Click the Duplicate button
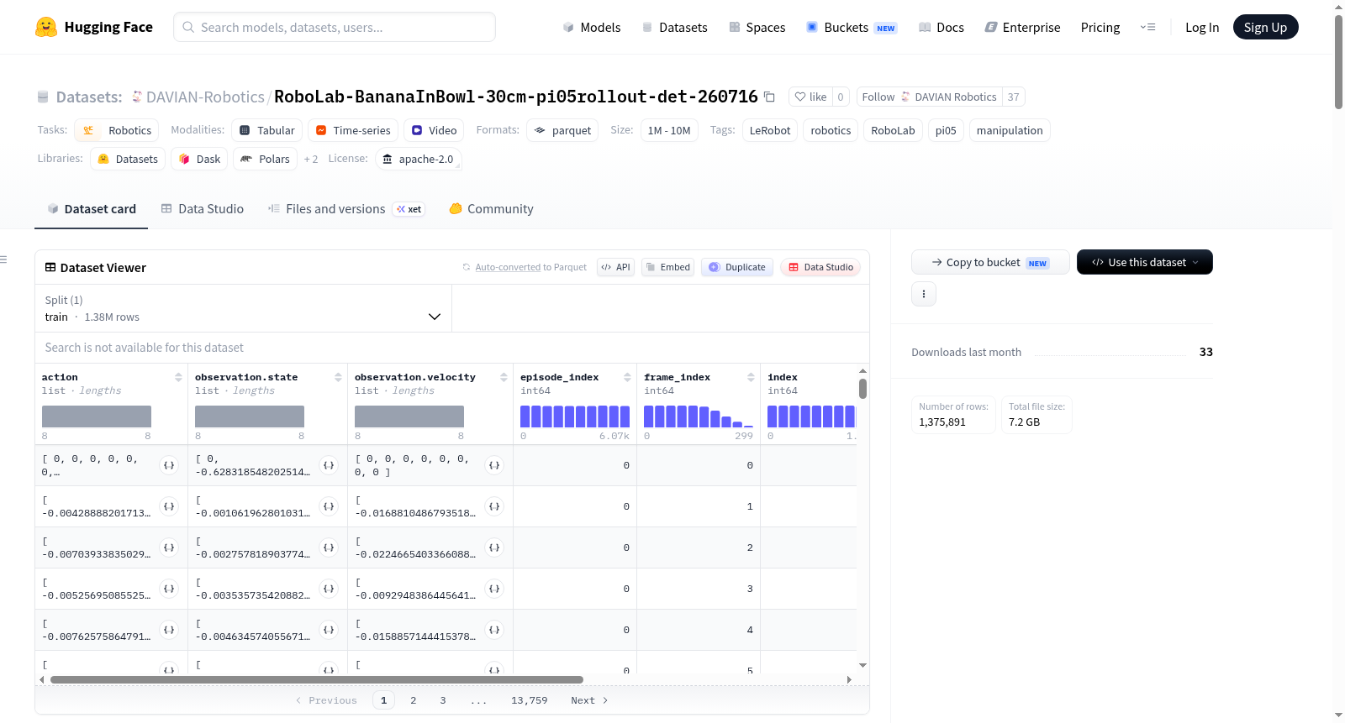Image resolution: width=1345 pixels, height=723 pixels. point(737,267)
